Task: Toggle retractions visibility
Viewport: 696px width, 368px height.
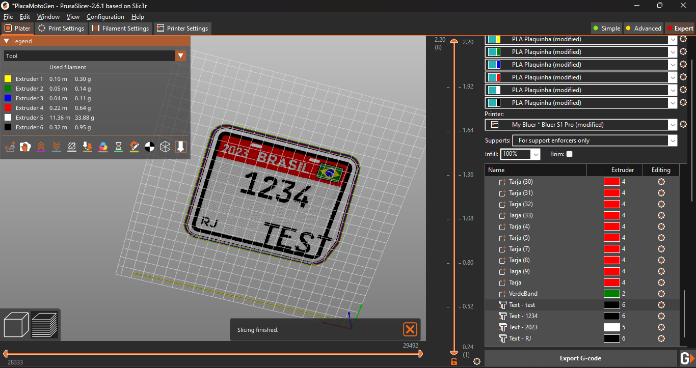Action: pyautogui.click(x=40, y=147)
